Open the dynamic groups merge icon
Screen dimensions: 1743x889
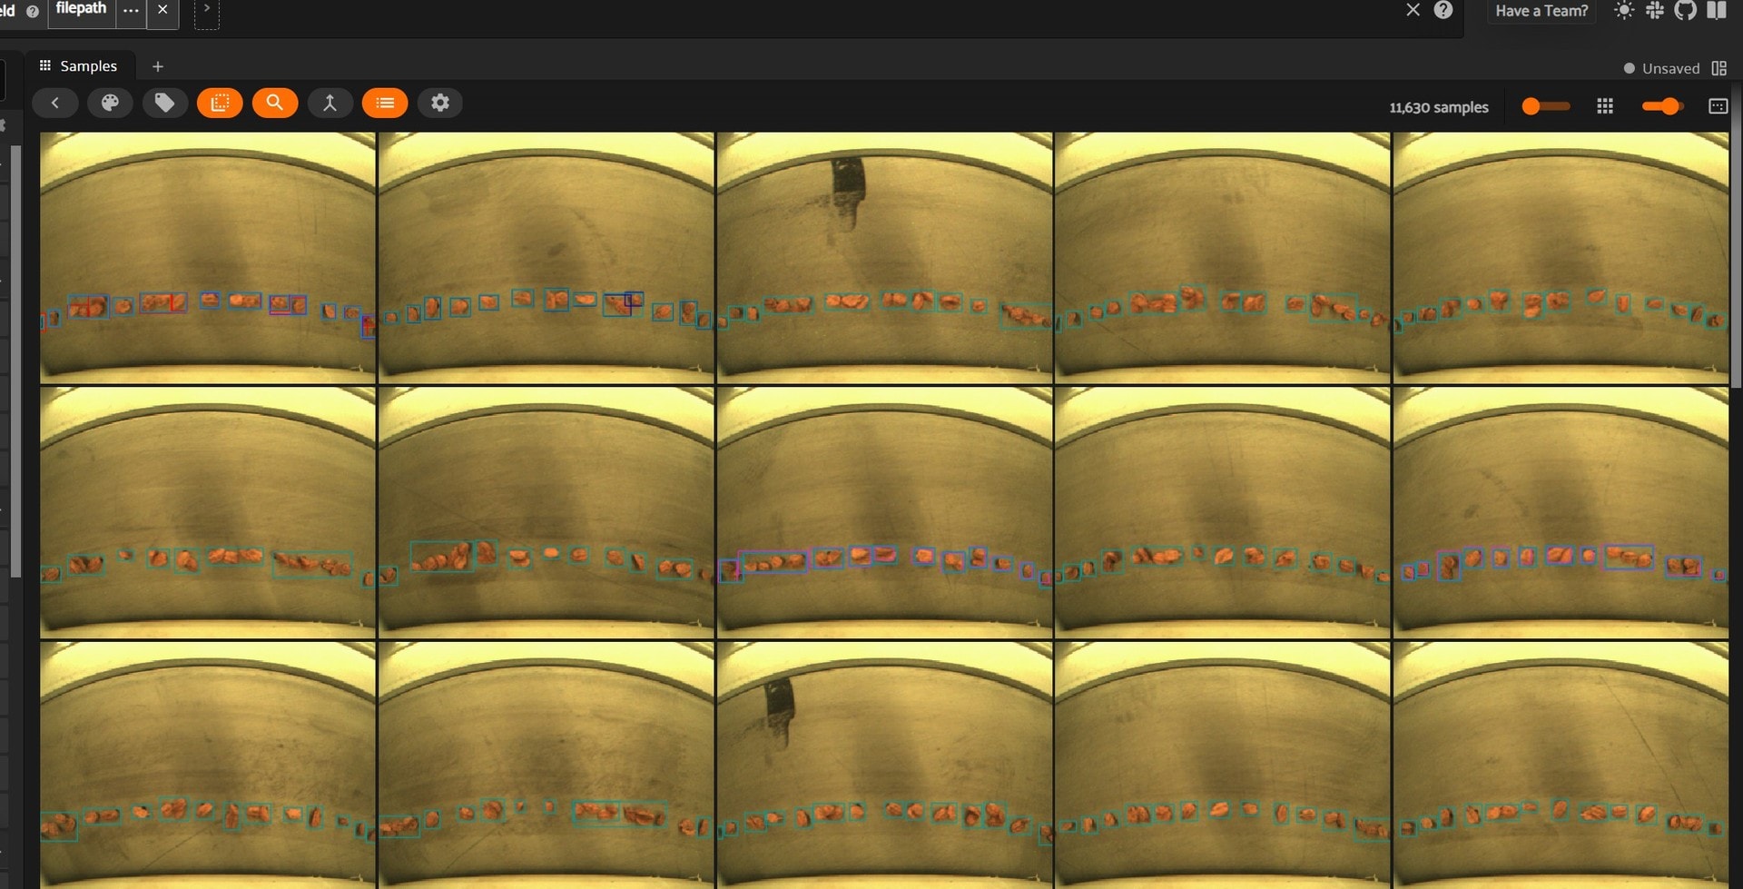(330, 103)
